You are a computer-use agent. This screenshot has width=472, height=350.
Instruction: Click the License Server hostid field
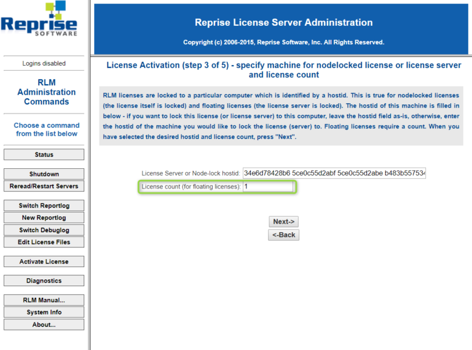point(334,173)
